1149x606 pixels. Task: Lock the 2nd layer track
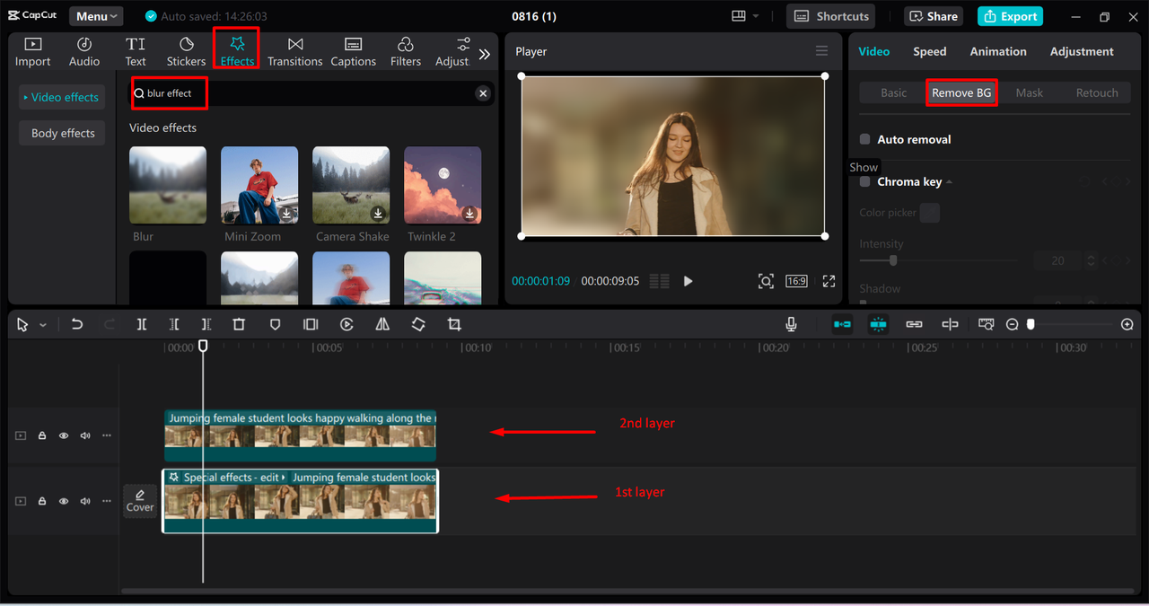click(42, 435)
